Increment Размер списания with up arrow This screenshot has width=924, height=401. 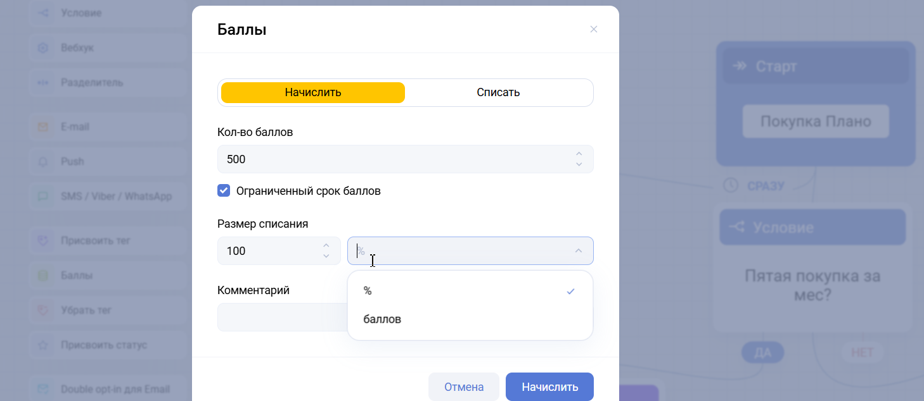(326, 246)
